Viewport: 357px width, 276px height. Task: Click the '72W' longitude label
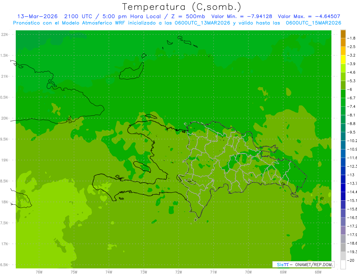[x=178, y=272]
